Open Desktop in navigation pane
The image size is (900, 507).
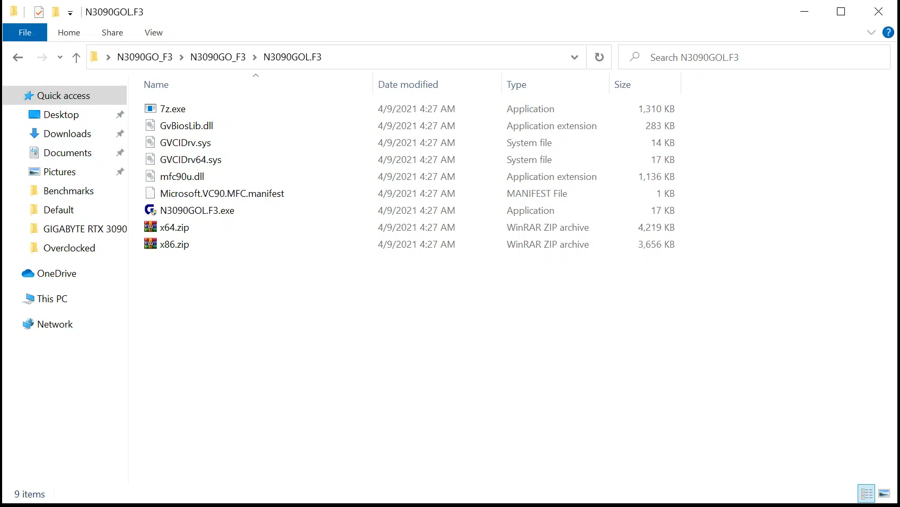61,115
